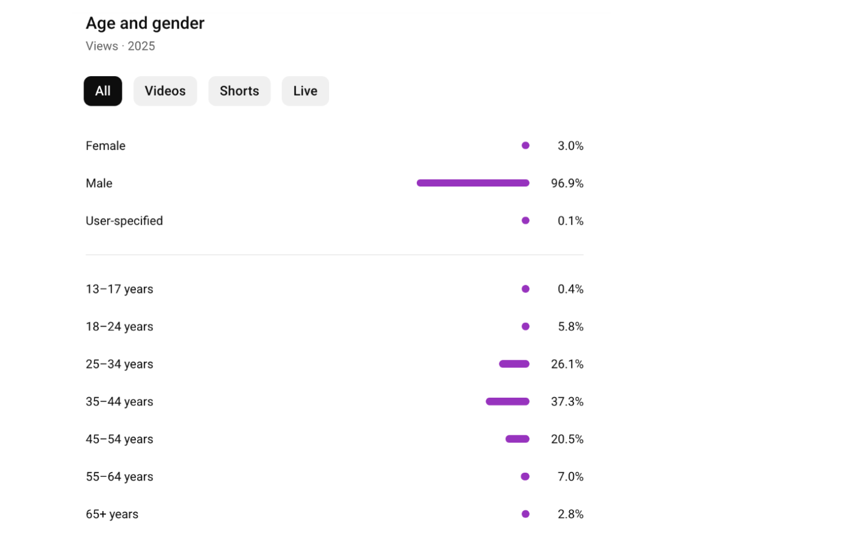This screenshot has height=536, width=850.
Task: Click the 96.9% value text
Action: coord(567,183)
